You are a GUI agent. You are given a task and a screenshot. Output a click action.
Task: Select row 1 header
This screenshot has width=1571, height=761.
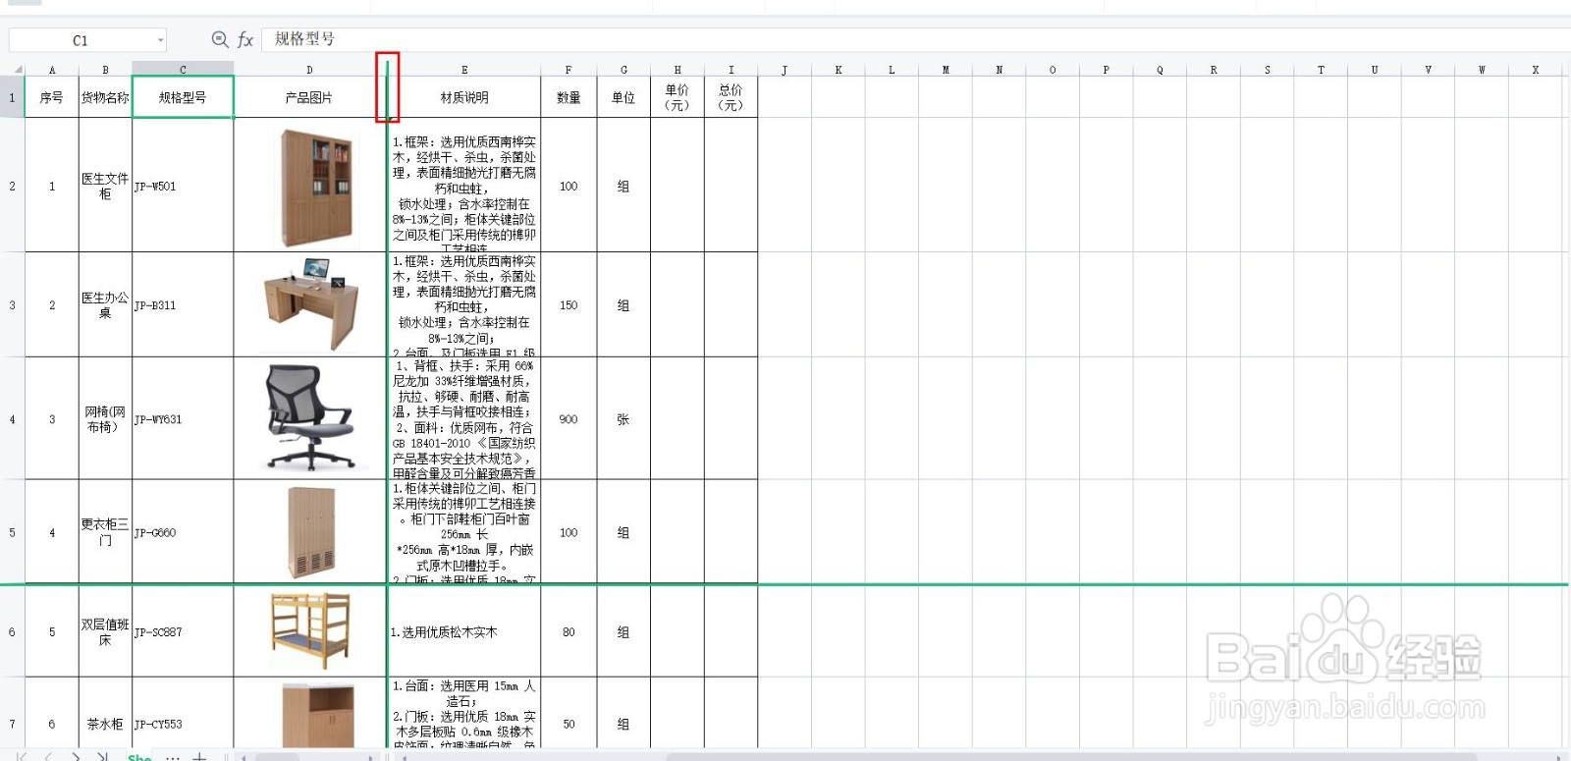[12, 97]
